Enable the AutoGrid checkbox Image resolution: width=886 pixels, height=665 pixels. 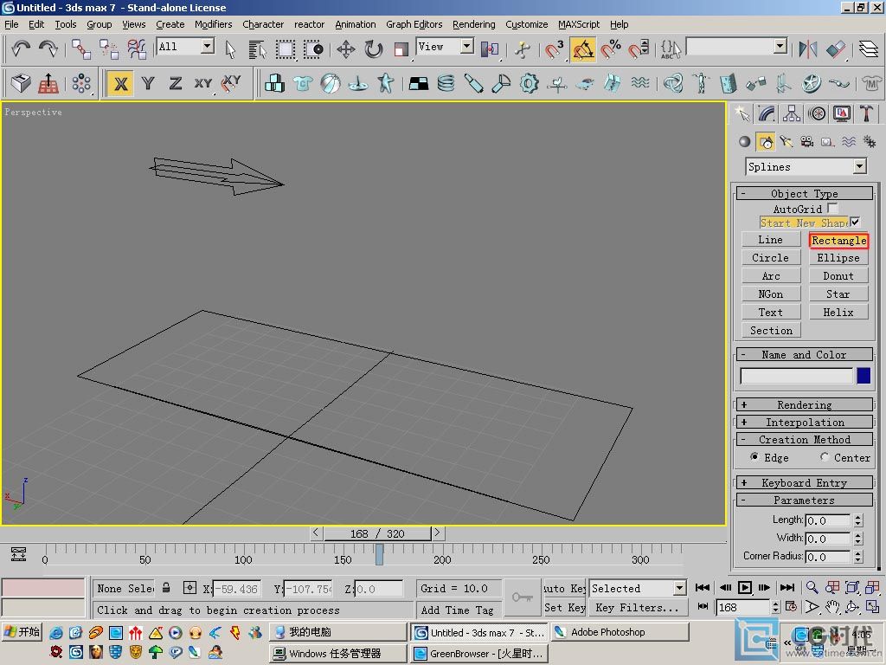click(x=832, y=208)
